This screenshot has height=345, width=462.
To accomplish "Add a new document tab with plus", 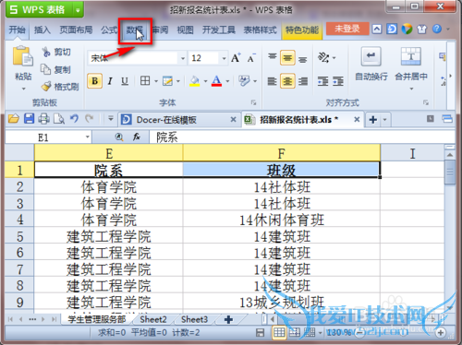I will [x=373, y=120].
